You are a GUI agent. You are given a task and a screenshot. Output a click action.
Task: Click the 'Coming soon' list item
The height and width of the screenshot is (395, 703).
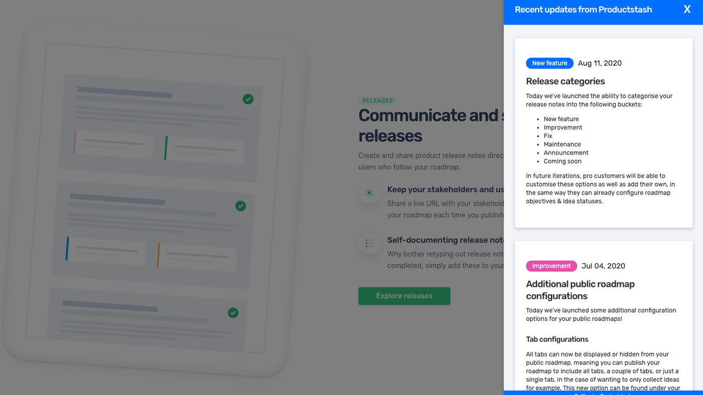[562, 161]
